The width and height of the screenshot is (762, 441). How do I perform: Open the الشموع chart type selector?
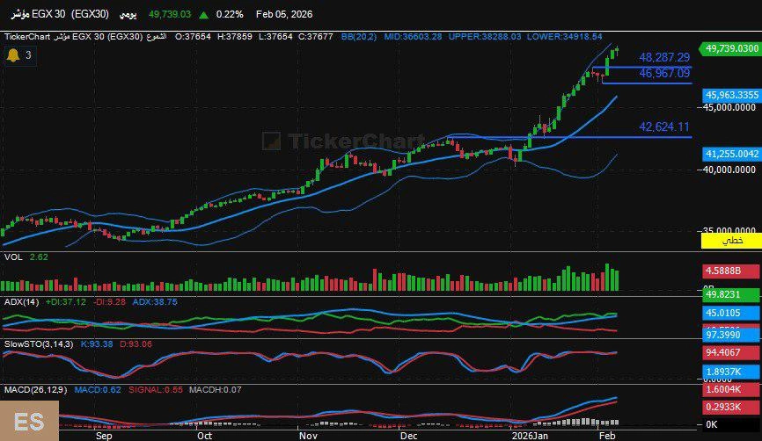coord(158,37)
